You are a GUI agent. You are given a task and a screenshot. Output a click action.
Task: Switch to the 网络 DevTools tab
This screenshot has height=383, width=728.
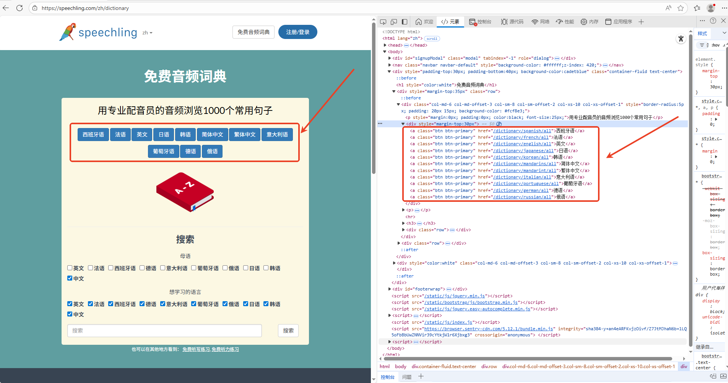[541, 22]
